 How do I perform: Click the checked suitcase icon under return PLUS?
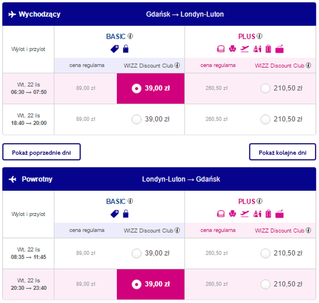[268, 214]
